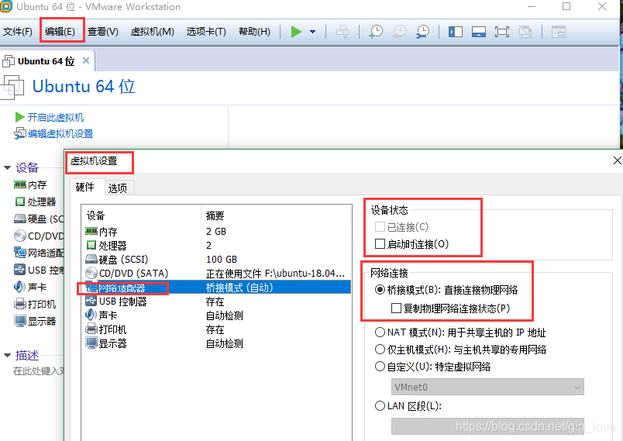
Task: Click the description text field 在此处键入
Action: click(39, 371)
